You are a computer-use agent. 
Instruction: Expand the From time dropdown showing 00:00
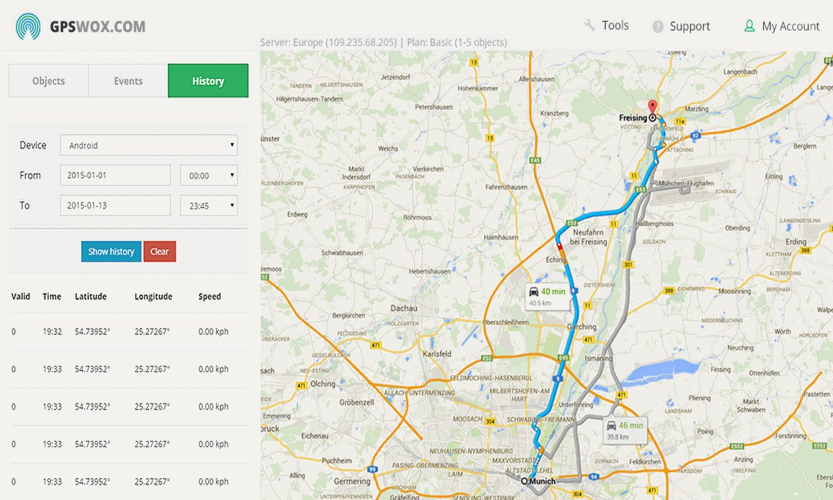coord(208,175)
